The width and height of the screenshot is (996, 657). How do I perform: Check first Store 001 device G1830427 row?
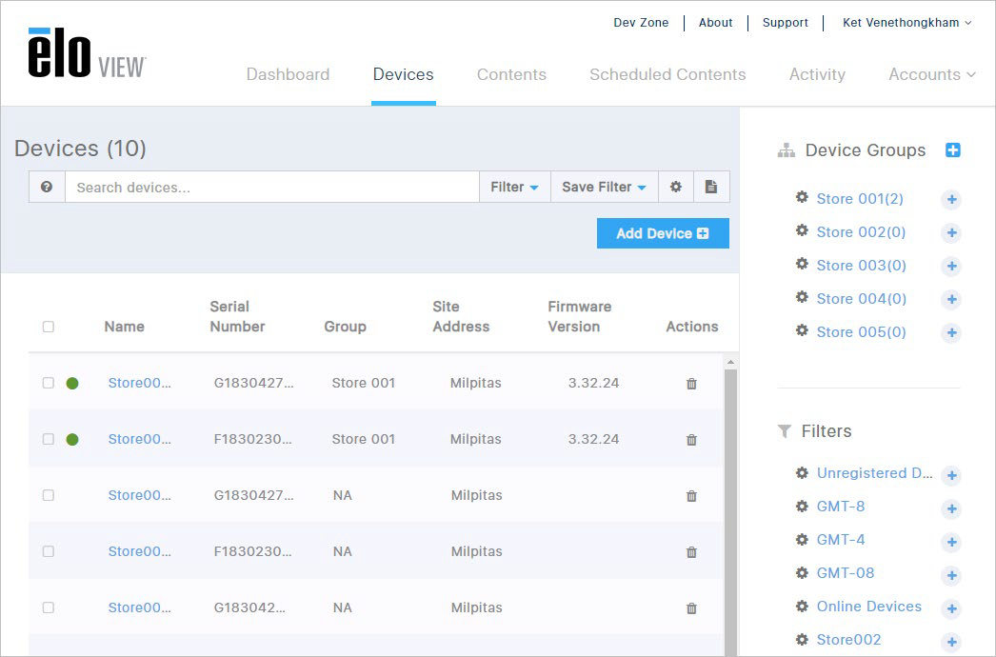(49, 383)
